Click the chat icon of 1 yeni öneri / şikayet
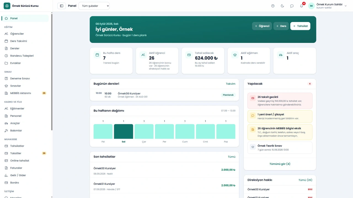This screenshot has width=353, height=198. point(253,116)
